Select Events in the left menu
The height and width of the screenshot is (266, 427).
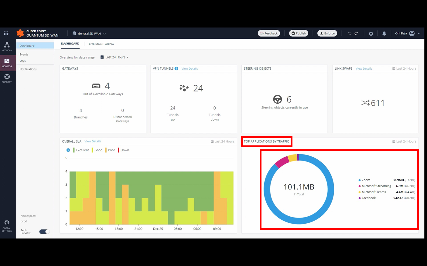tap(24, 55)
